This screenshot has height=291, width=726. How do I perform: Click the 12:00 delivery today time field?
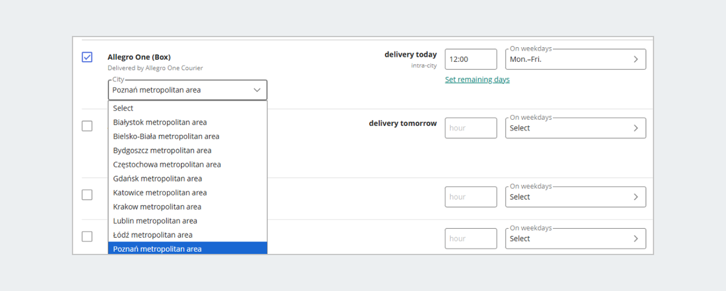pyautogui.click(x=471, y=59)
